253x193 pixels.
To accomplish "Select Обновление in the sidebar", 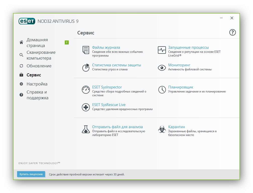I will tap(39, 66).
